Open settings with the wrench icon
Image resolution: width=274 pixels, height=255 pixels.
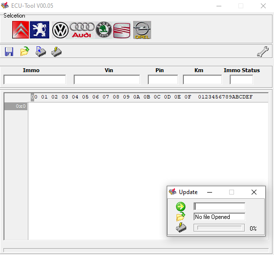pos(263,52)
